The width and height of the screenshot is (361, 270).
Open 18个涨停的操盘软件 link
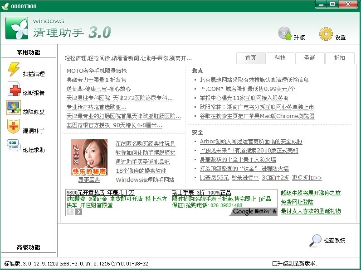click(x=141, y=171)
